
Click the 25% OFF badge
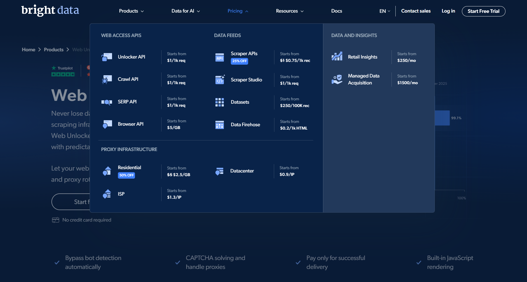pos(239,61)
